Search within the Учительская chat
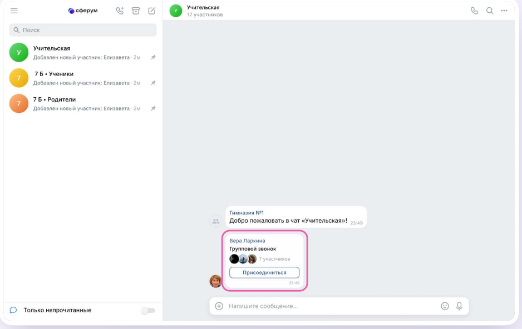This screenshot has width=522, height=329. pyautogui.click(x=490, y=11)
